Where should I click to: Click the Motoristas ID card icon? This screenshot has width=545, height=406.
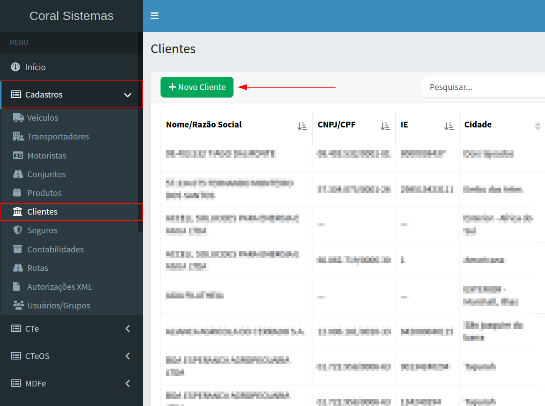[18, 155]
